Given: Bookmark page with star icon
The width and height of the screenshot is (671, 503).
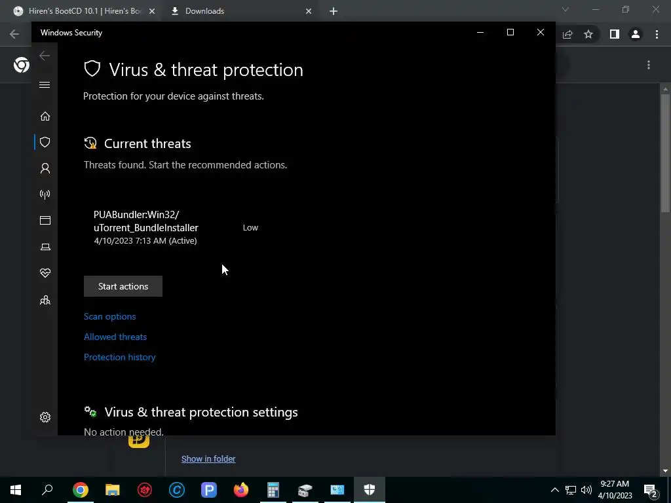Looking at the screenshot, I should click(x=588, y=34).
